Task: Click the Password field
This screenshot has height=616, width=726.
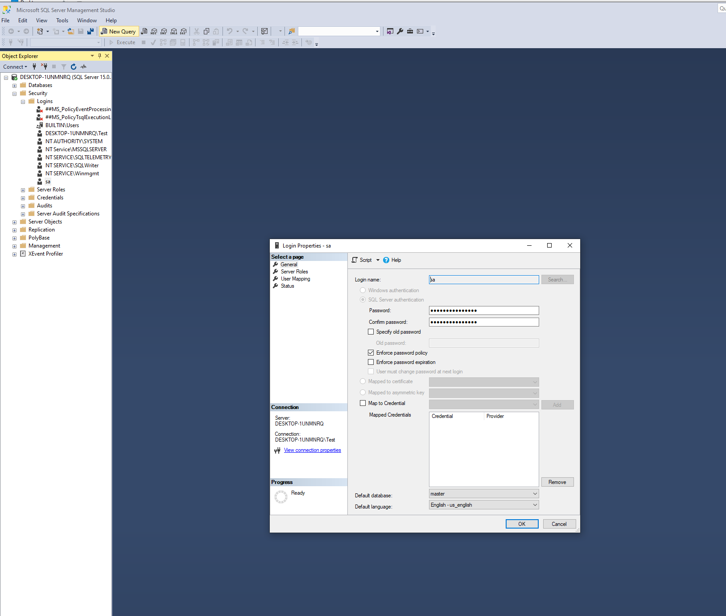Action: coord(484,310)
